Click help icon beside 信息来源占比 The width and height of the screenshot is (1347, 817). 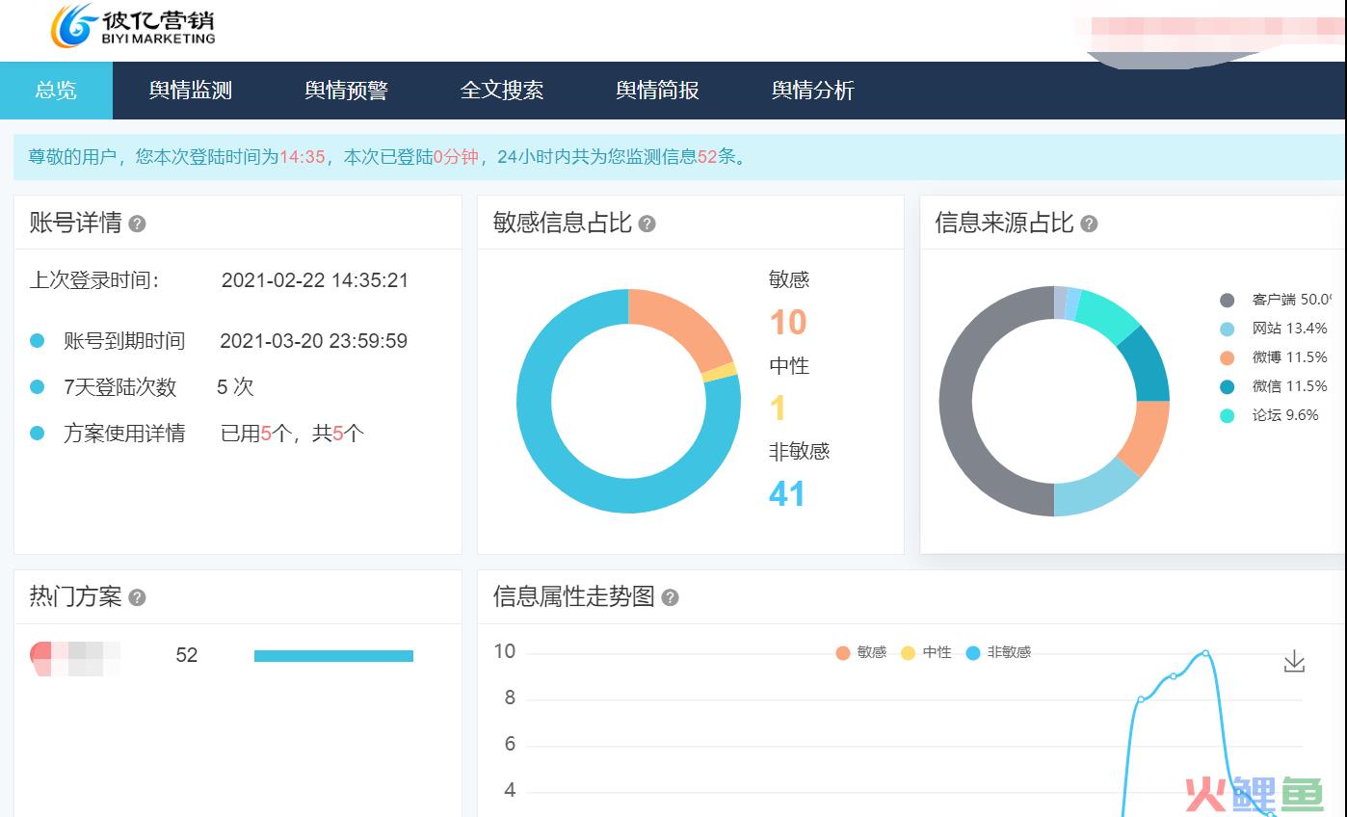(x=1089, y=224)
